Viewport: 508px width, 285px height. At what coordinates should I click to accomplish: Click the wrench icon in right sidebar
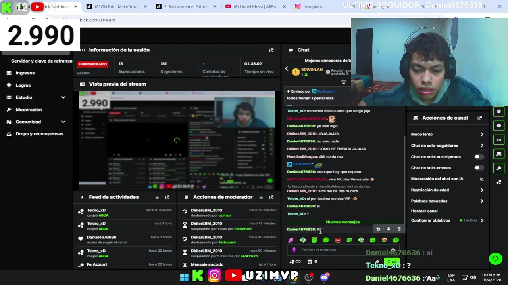click(x=499, y=168)
